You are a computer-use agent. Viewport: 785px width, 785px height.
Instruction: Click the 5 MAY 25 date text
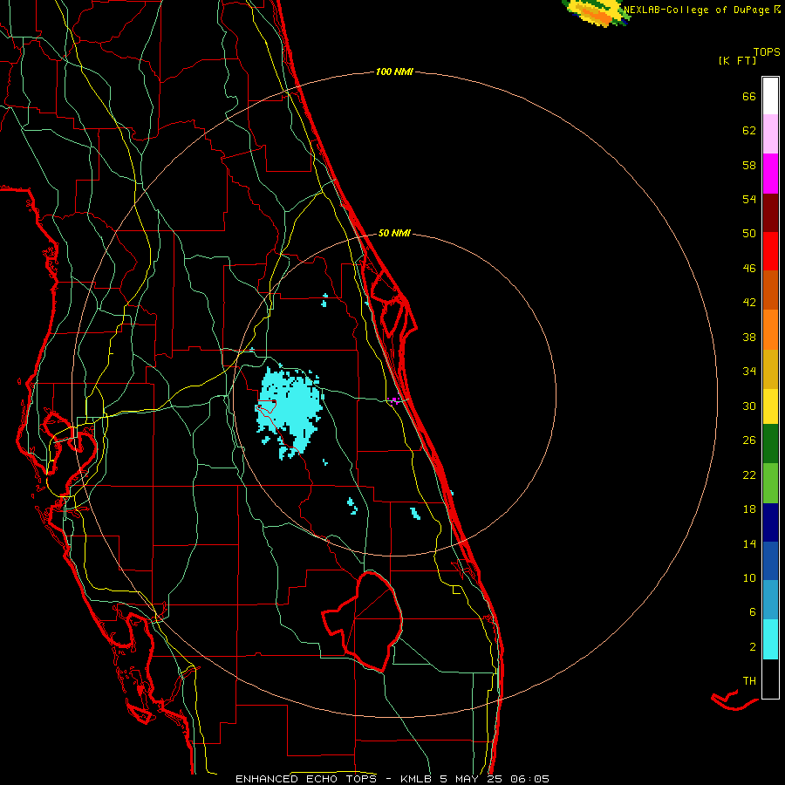point(471,779)
